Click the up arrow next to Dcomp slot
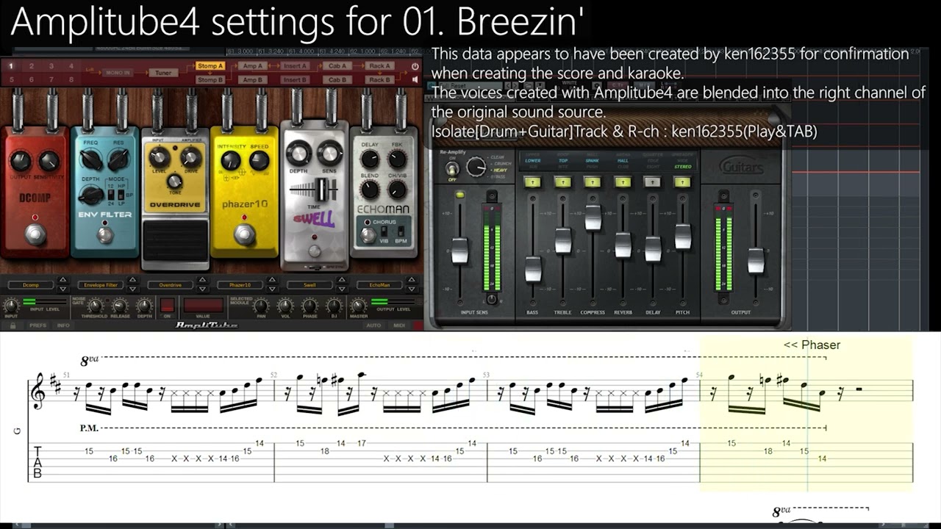The width and height of the screenshot is (941, 529). coord(62,281)
